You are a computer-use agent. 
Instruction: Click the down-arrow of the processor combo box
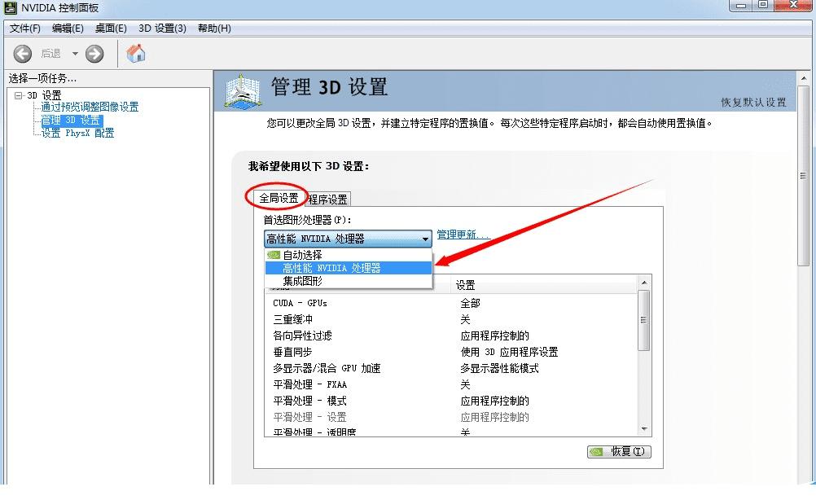coord(425,238)
